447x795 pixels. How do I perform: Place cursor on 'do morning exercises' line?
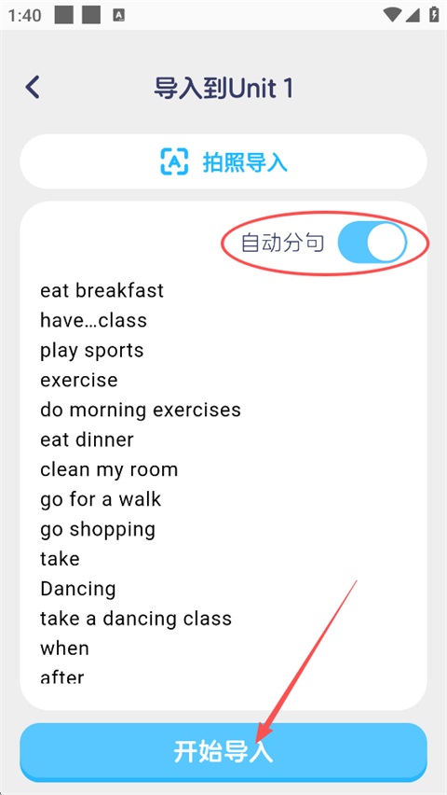[x=141, y=410]
